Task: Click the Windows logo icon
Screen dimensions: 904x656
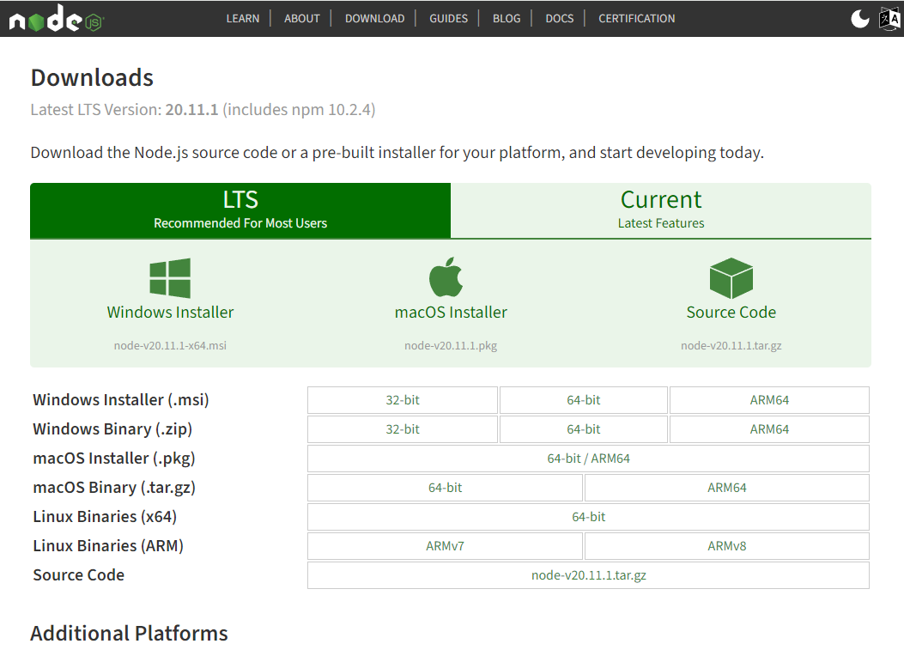Action: (170, 278)
